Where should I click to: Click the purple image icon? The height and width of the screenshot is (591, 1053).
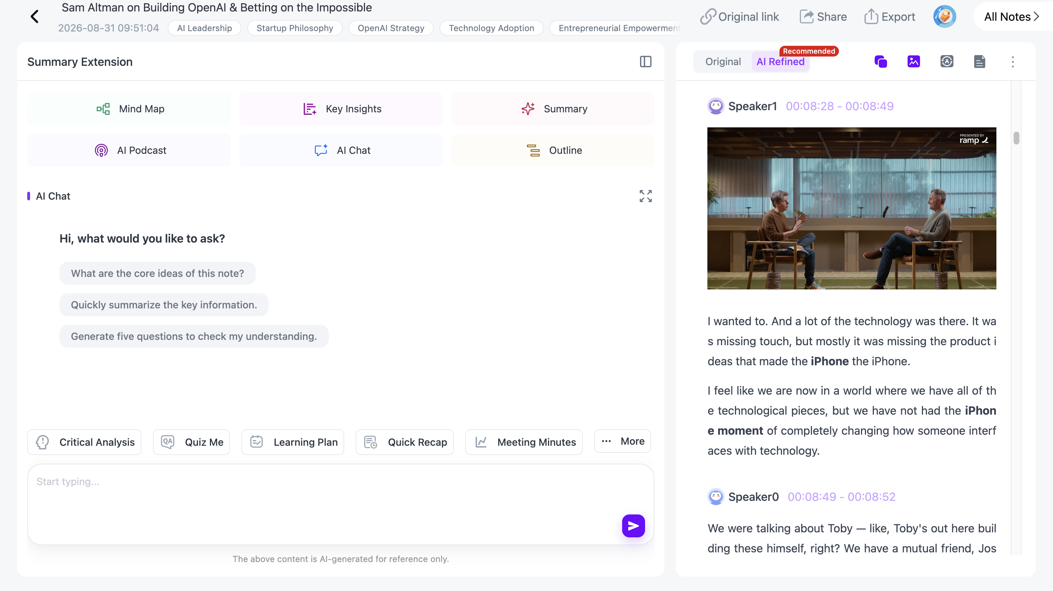click(914, 62)
